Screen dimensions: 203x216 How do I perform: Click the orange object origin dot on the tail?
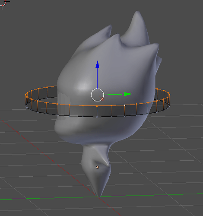tap(98, 167)
